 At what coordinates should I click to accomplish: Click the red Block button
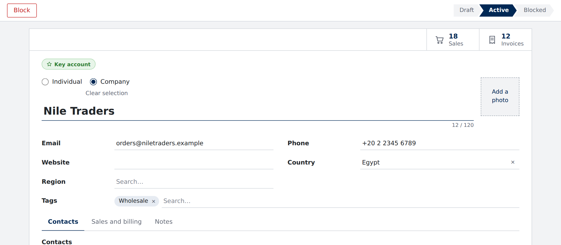pos(22,10)
